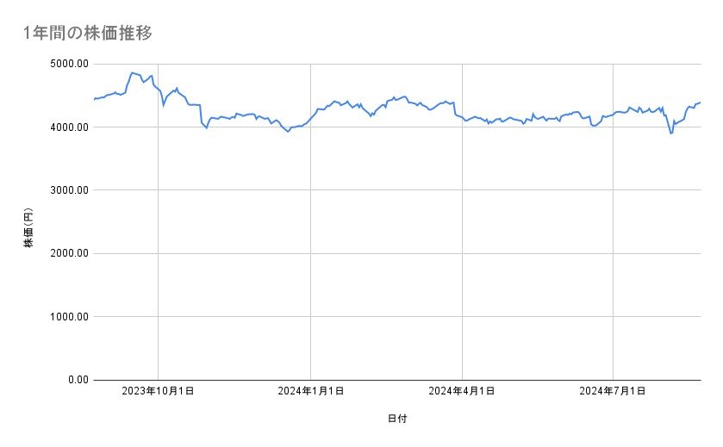Select the 2024年7月1日 date label

(613, 392)
